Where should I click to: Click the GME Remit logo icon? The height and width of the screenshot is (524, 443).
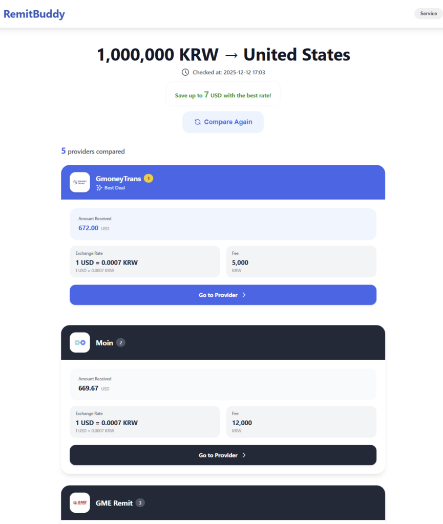[x=80, y=503]
